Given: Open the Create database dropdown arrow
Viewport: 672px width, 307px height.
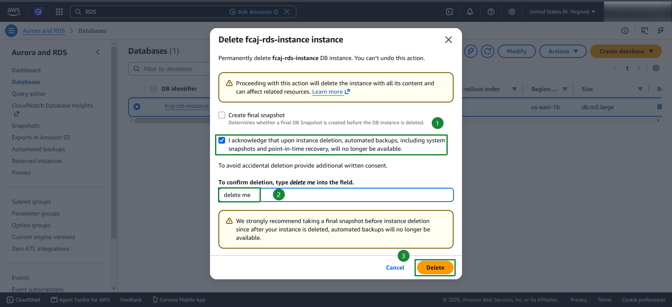Looking at the screenshot, I should [651, 51].
